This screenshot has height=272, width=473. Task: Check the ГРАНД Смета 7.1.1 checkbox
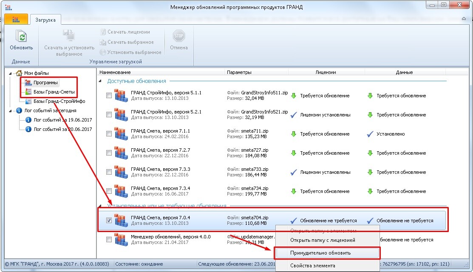point(109,134)
